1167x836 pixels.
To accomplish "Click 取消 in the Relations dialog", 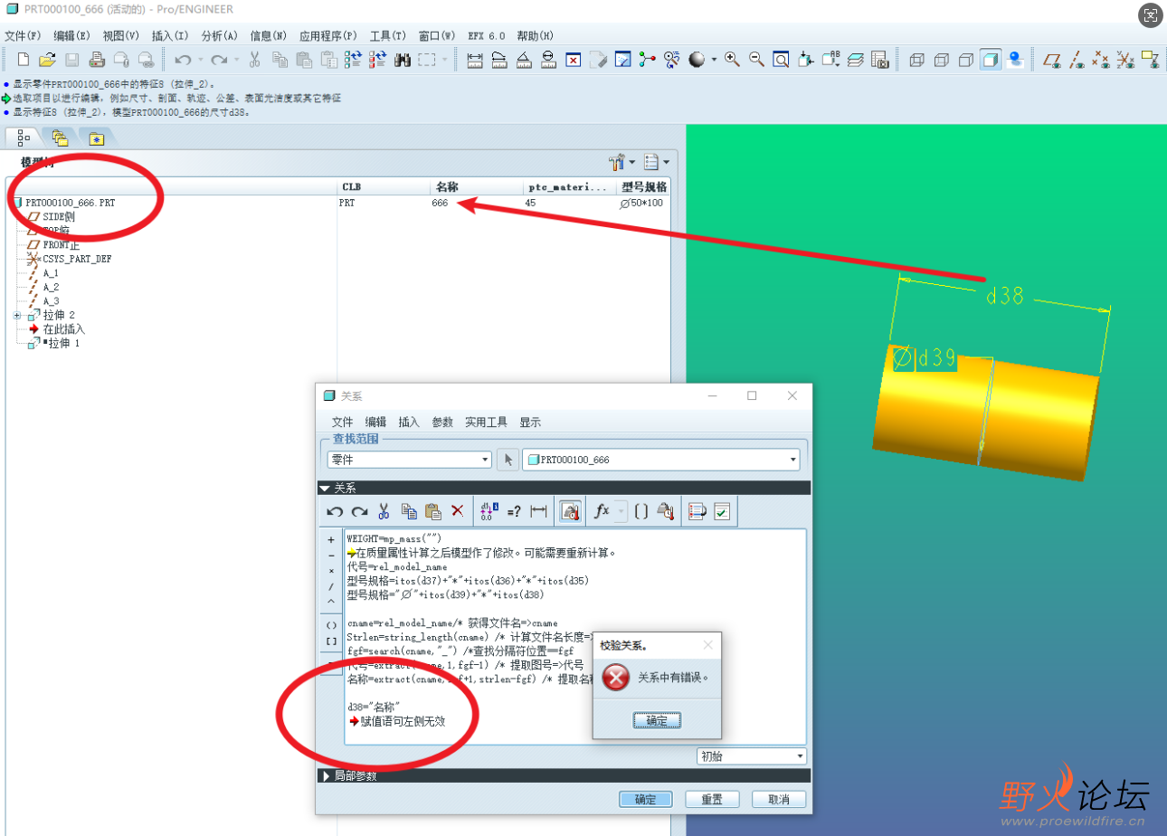I will pyautogui.click(x=779, y=800).
